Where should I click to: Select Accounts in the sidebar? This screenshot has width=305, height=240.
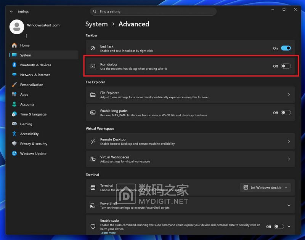44,104
